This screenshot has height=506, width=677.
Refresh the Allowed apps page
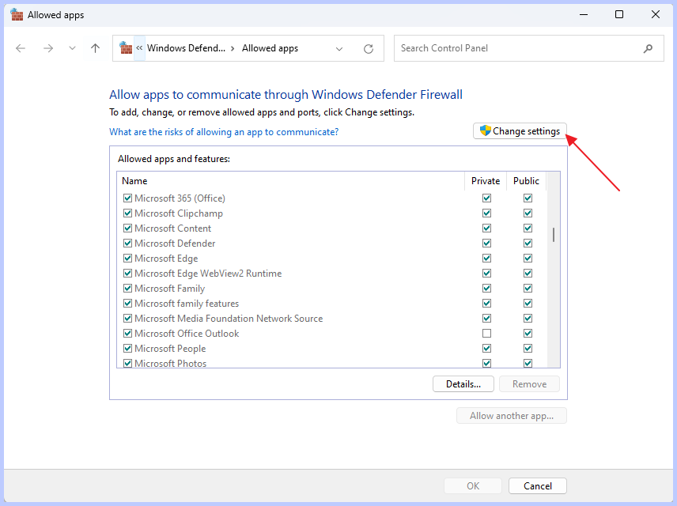click(x=369, y=49)
